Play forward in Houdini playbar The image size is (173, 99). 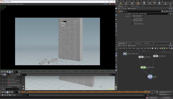(x=10, y=92)
